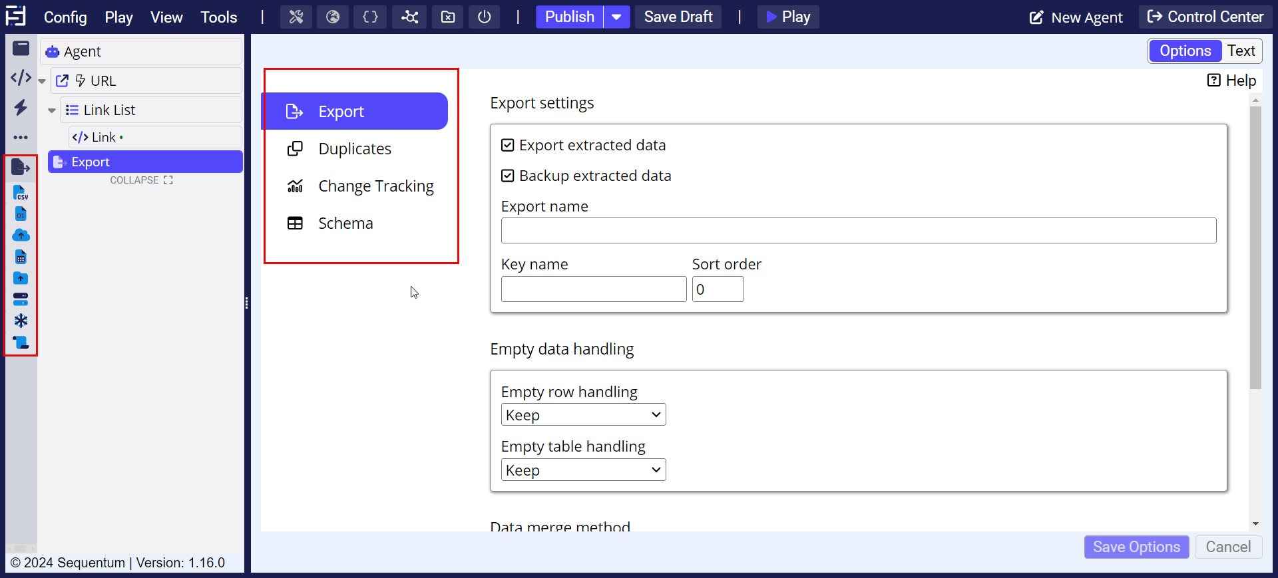Click the Help question mark icon
Image resolution: width=1278 pixels, height=578 pixels.
[x=1213, y=80]
